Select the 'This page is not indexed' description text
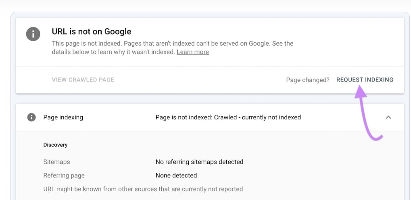Image resolution: width=411 pixels, height=200 pixels. tap(87, 43)
